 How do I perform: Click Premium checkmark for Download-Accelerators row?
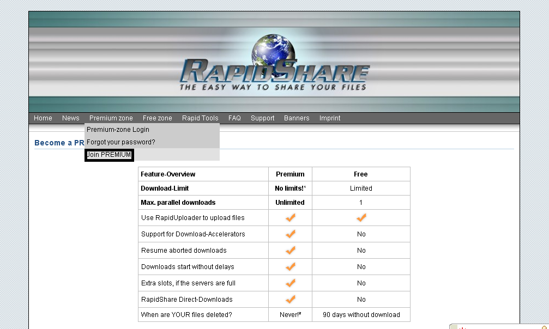coord(290,234)
